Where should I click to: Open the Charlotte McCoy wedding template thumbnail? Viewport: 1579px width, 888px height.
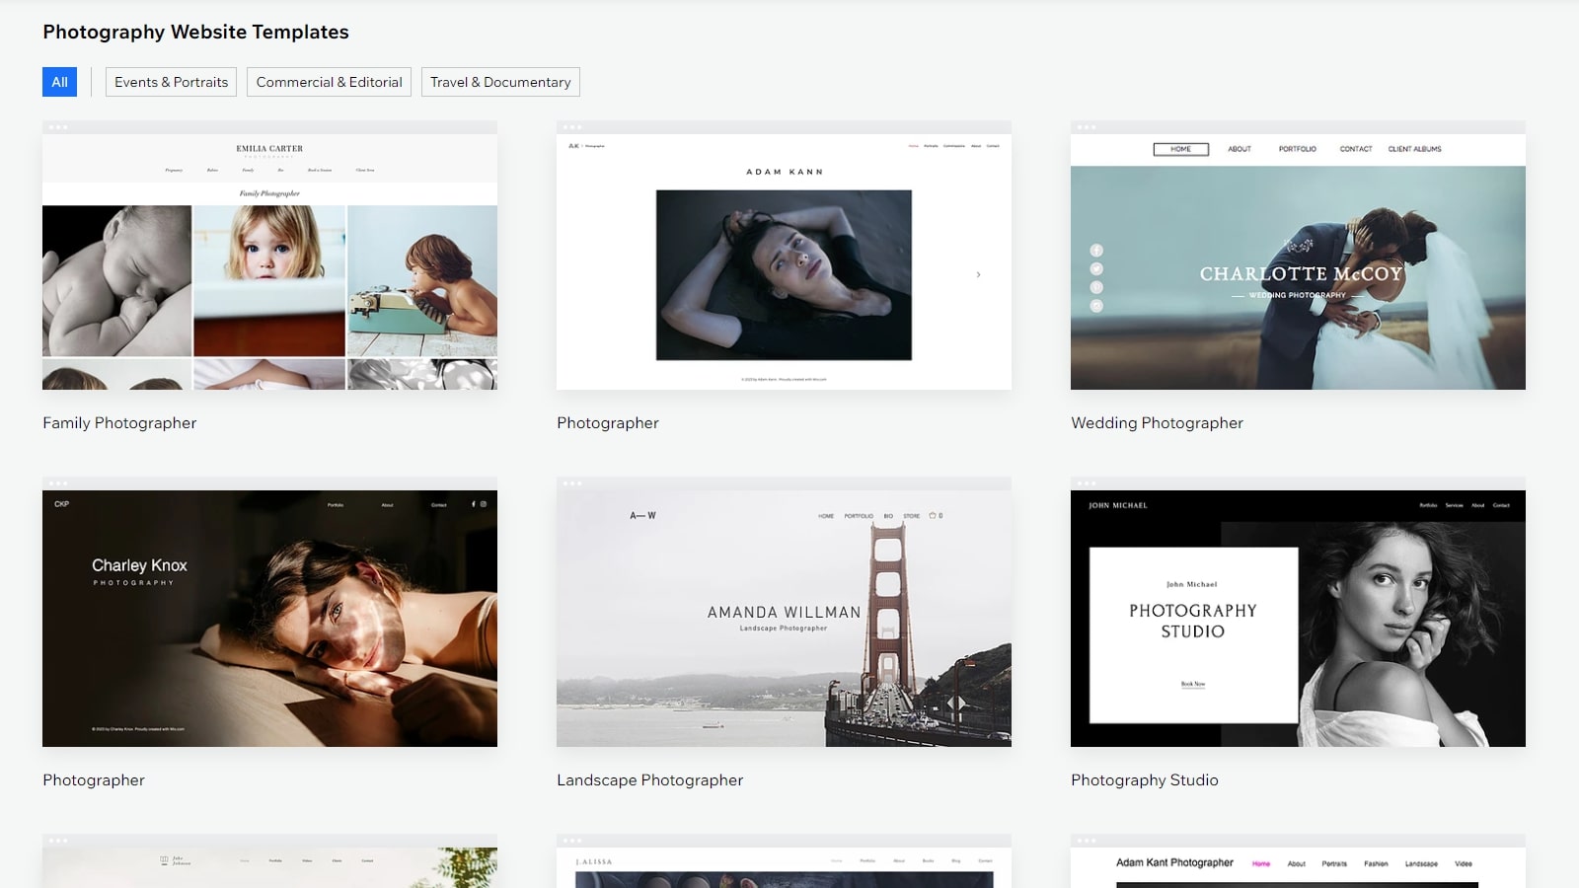(x=1298, y=256)
